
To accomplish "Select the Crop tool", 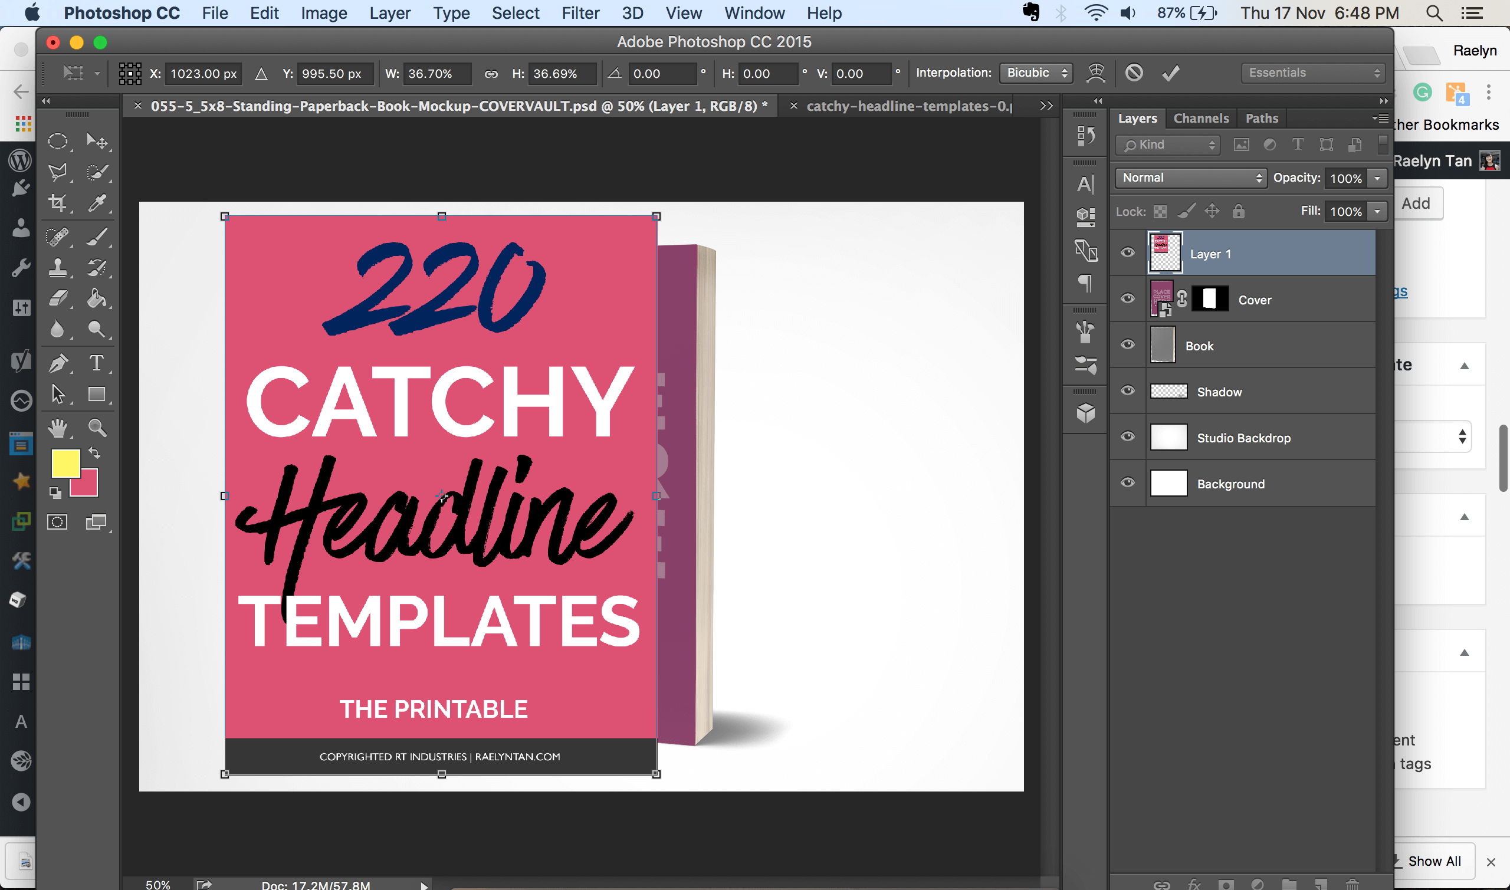I will 58,203.
